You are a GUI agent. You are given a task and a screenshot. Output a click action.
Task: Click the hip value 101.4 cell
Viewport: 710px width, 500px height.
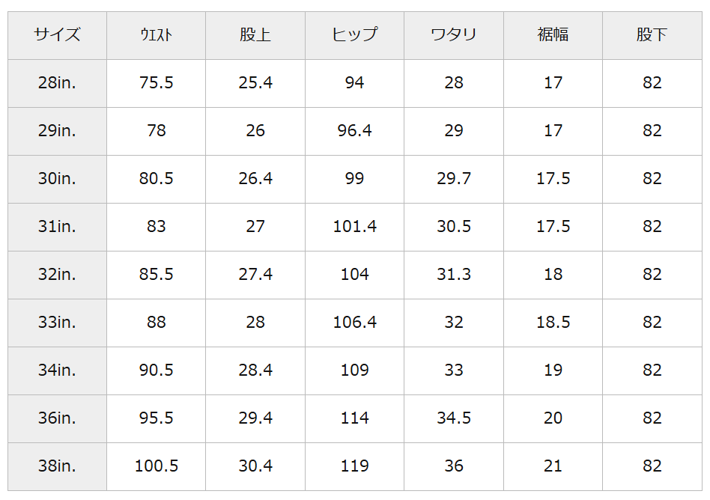coord(354,226)
